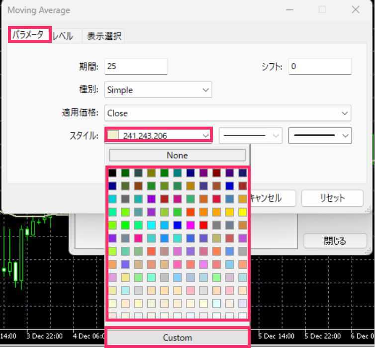375x348 pixels.
Task: Choose the pure red color swatch
Action: coord(203,225)
